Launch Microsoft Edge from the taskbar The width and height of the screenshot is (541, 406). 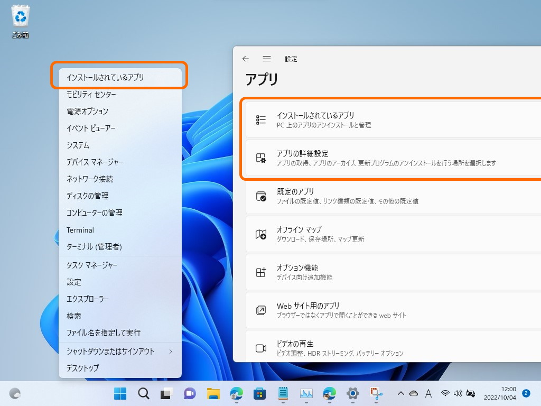[x=236, y=394]
